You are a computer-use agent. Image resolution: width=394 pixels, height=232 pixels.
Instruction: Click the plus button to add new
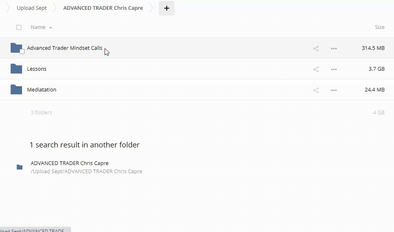click(x=167, y=8)
